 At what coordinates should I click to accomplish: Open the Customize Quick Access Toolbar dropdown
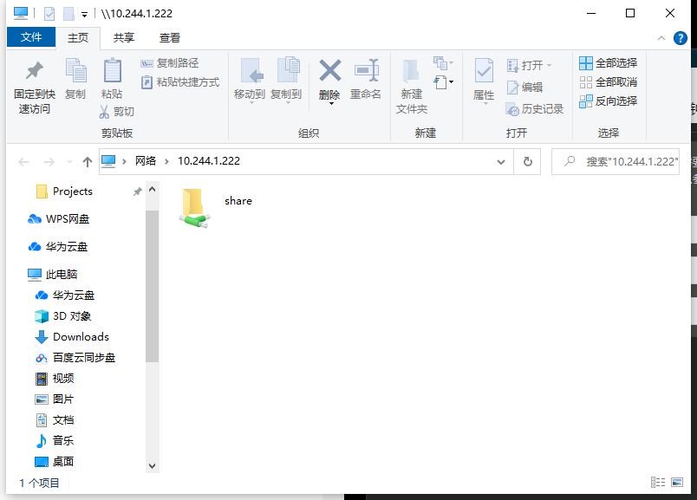84,15
